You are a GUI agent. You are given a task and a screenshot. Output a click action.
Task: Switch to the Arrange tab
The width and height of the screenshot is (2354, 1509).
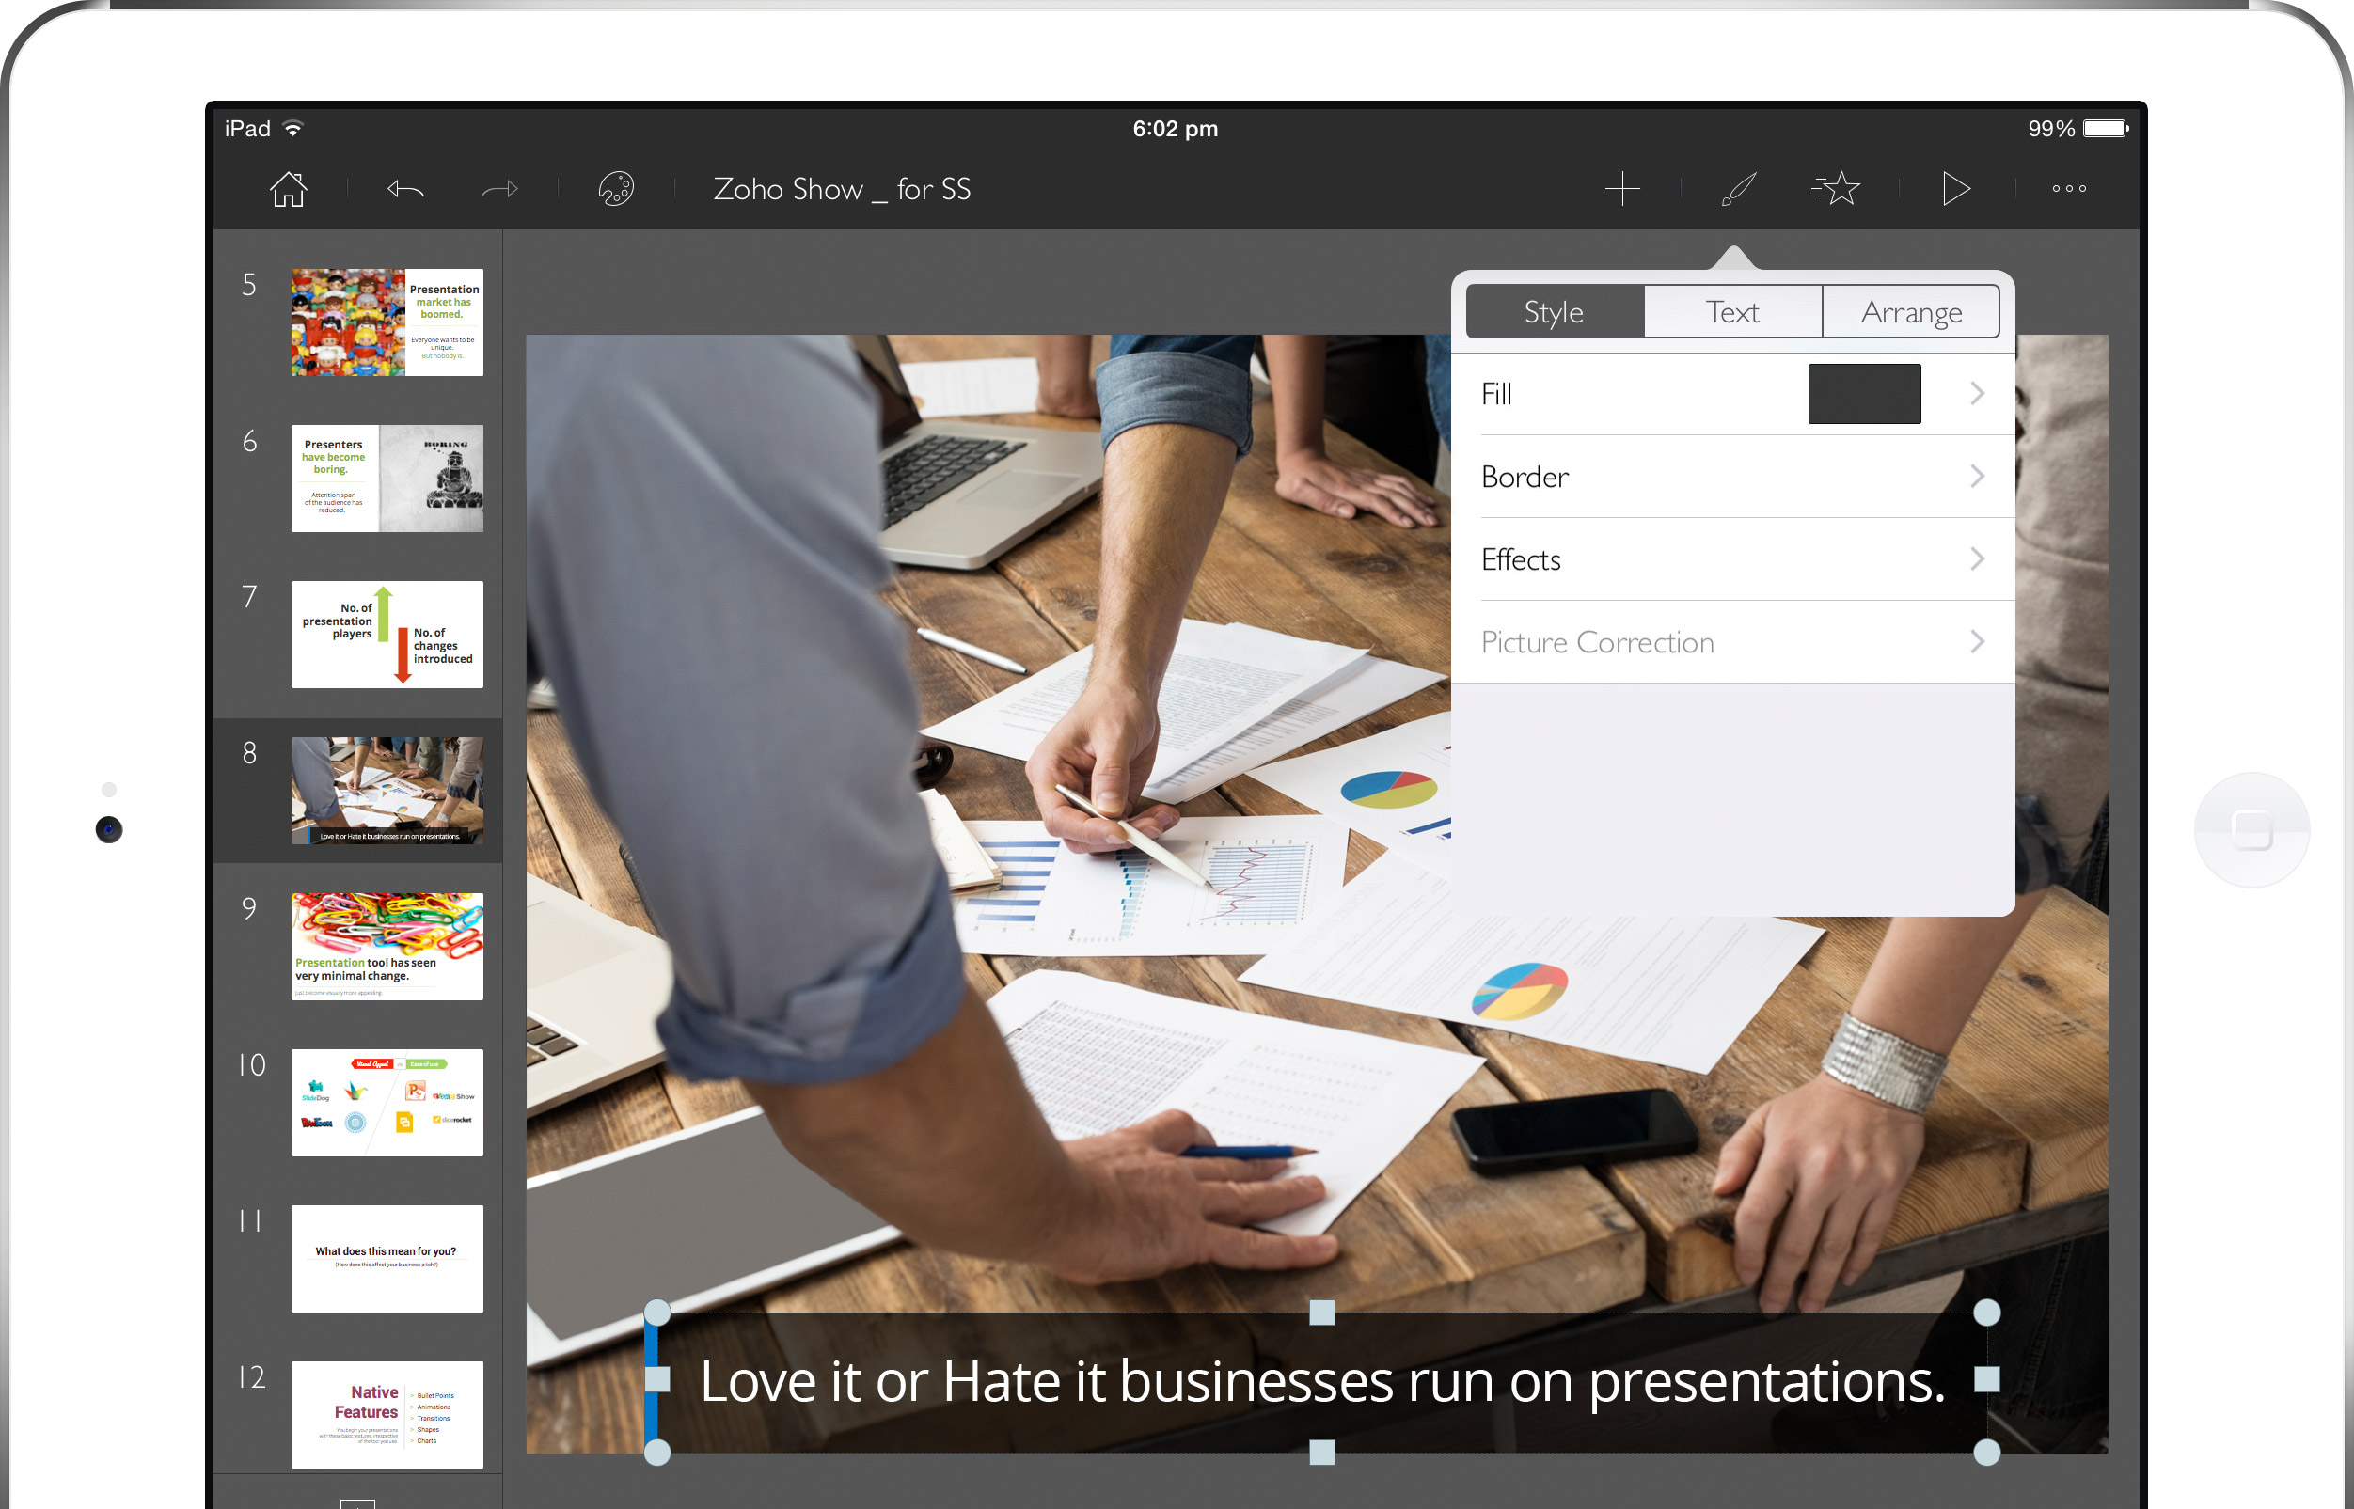pos(1910,311)
